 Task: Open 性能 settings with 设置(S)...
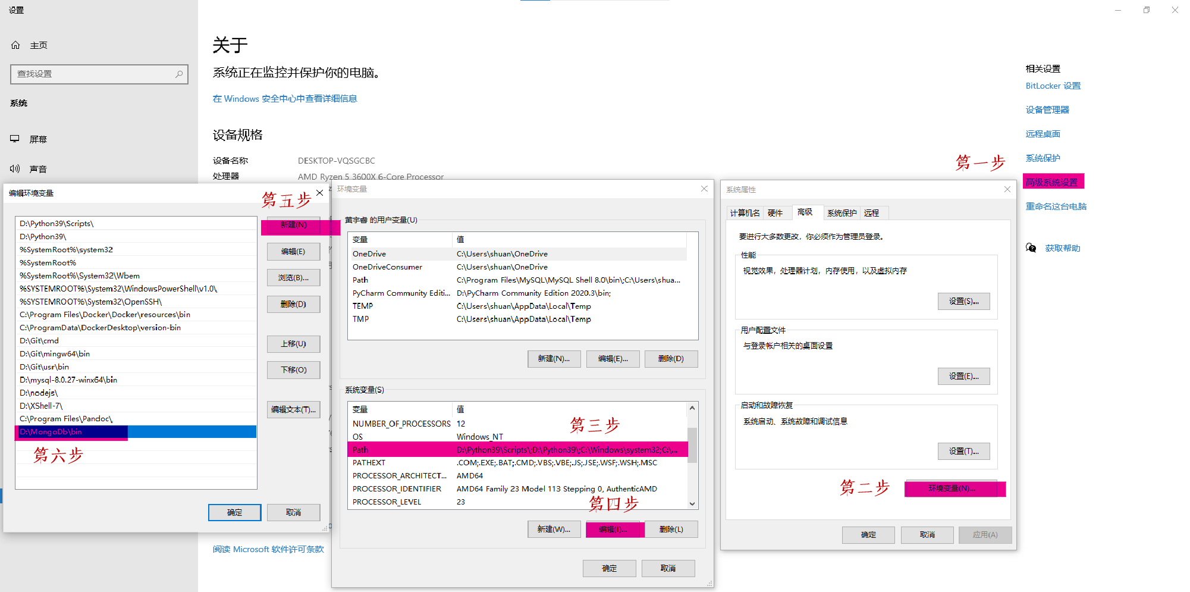pyautogui.click(x=964, y=302)
